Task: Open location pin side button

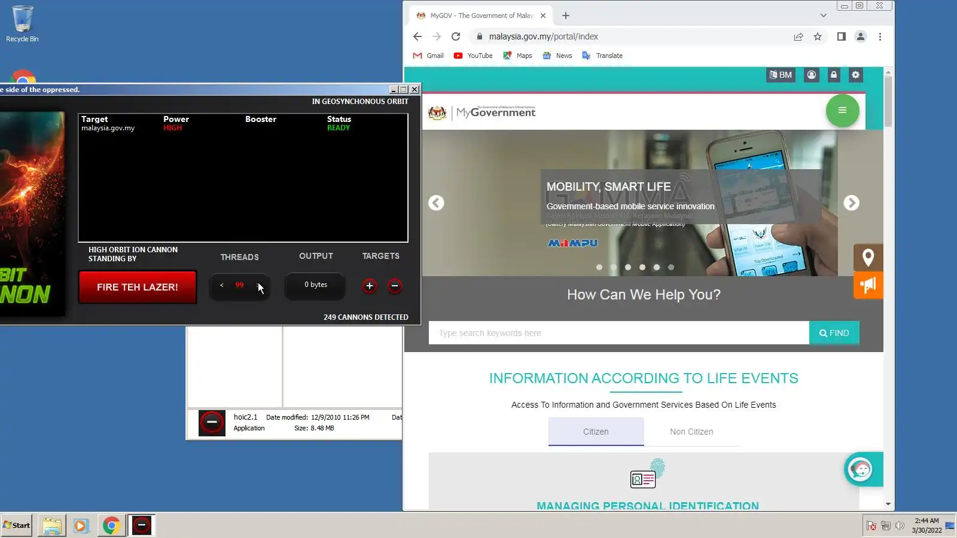Action: [x=868, y=258]
